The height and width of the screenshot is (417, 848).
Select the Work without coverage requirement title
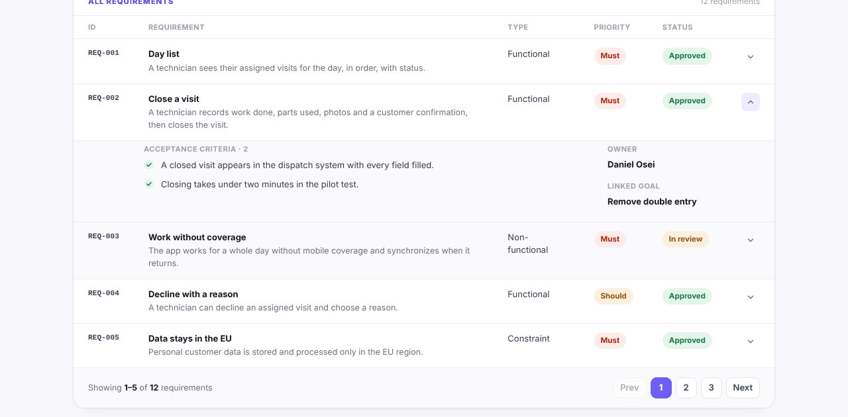point(197,238)
